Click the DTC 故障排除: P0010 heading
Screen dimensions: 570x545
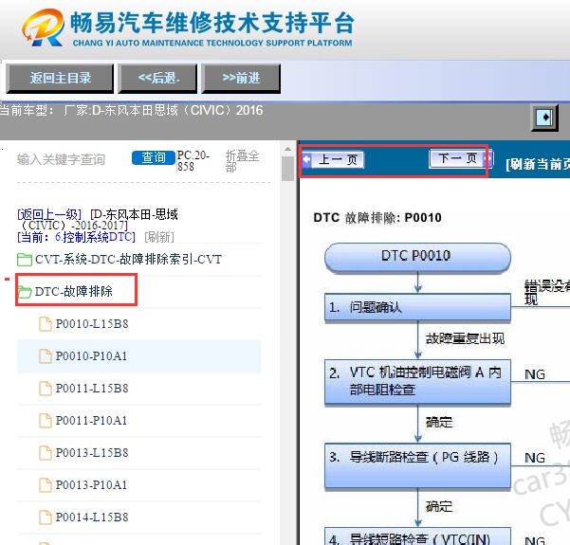[377, 218]
